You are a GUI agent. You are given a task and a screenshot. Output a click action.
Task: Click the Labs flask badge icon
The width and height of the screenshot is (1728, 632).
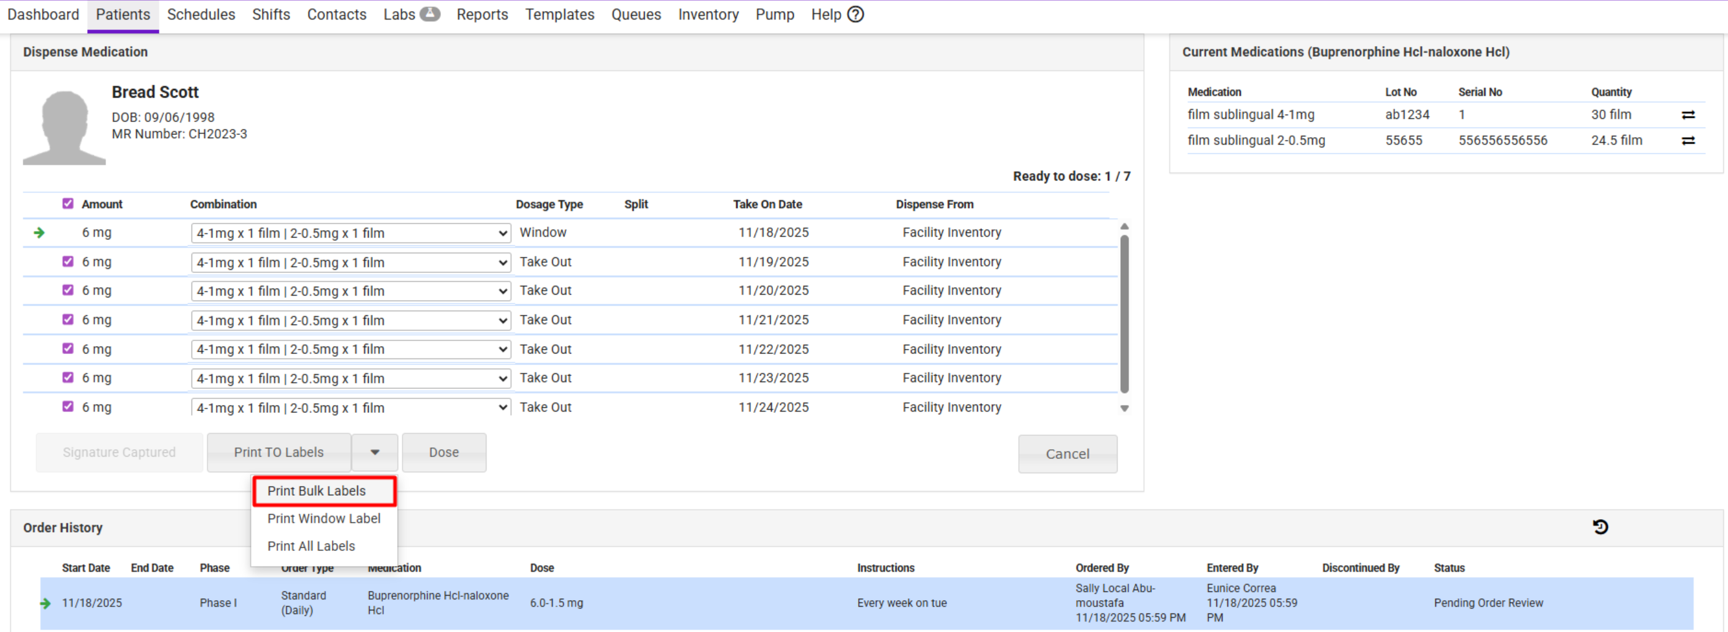pyautogui.click(x=429, y=14)
